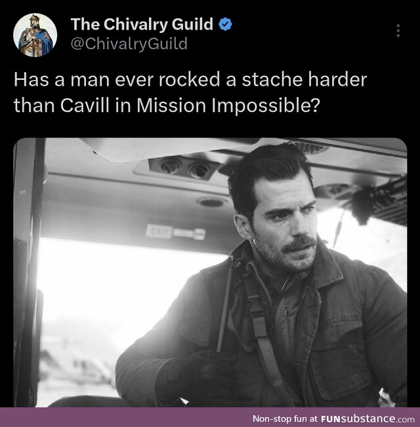Open The Chivalry Guild profile avatar
Viewport: 420px width, 427px height.
(x=35, y=35)
